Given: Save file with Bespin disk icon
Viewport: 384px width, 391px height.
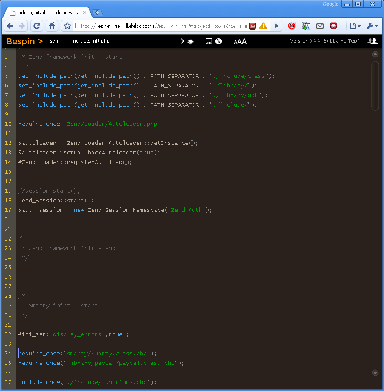Looking at the screenshot, I should click(x=209, y=41).
